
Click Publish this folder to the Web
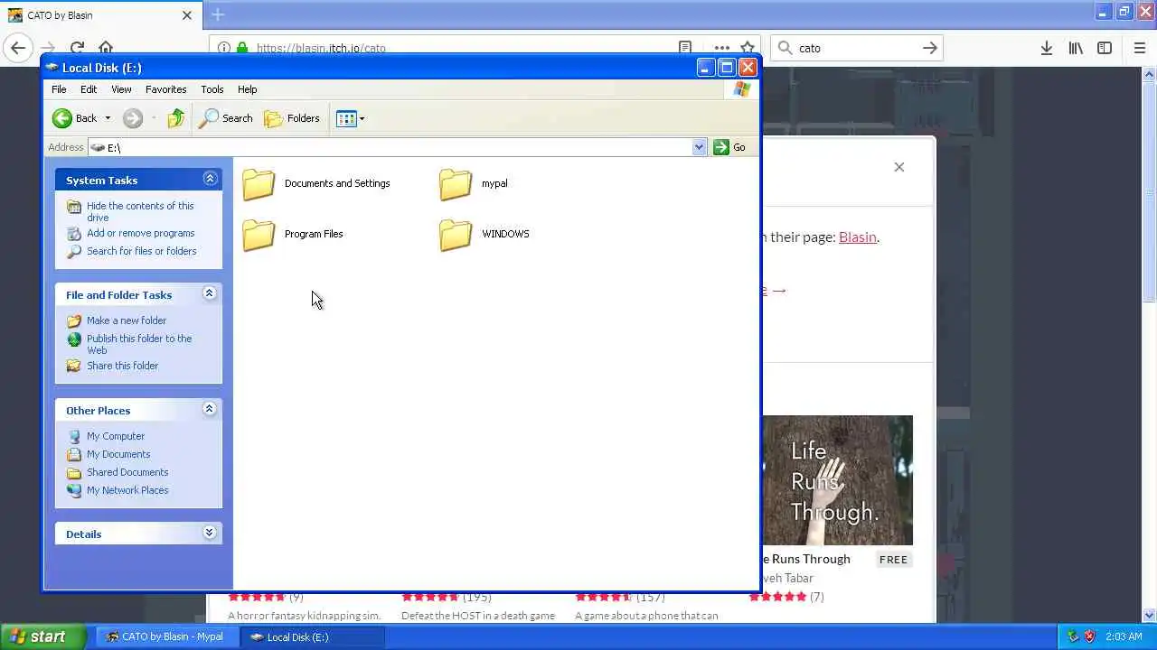(139, 344)
